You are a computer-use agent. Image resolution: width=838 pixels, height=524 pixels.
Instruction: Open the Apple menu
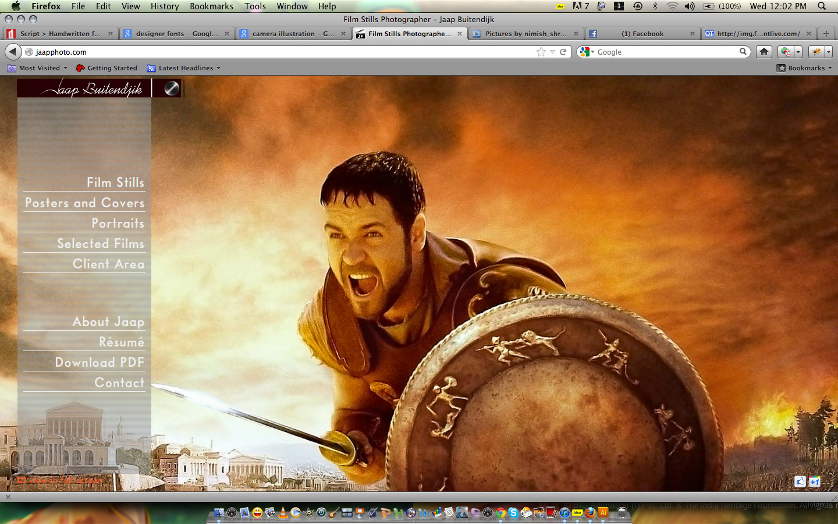(16, 6)
